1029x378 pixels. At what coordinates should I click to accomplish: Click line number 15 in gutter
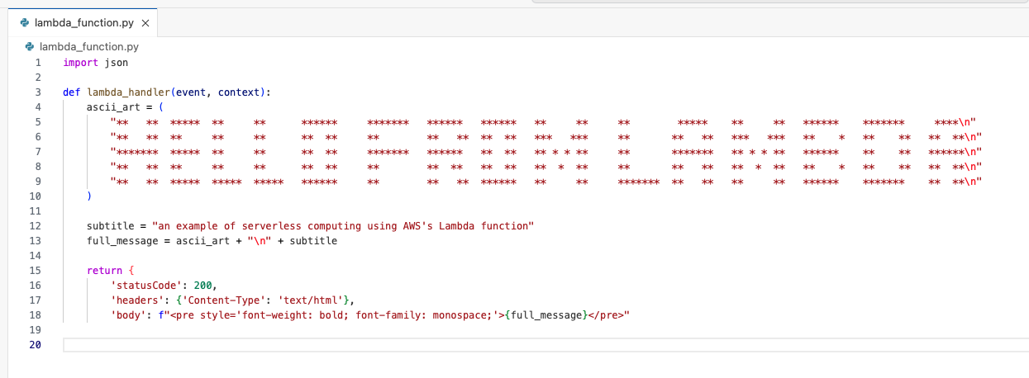tap(35, 271)
